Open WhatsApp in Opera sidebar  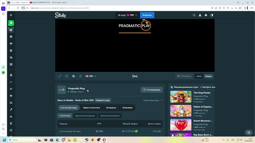tap(3, 67)
